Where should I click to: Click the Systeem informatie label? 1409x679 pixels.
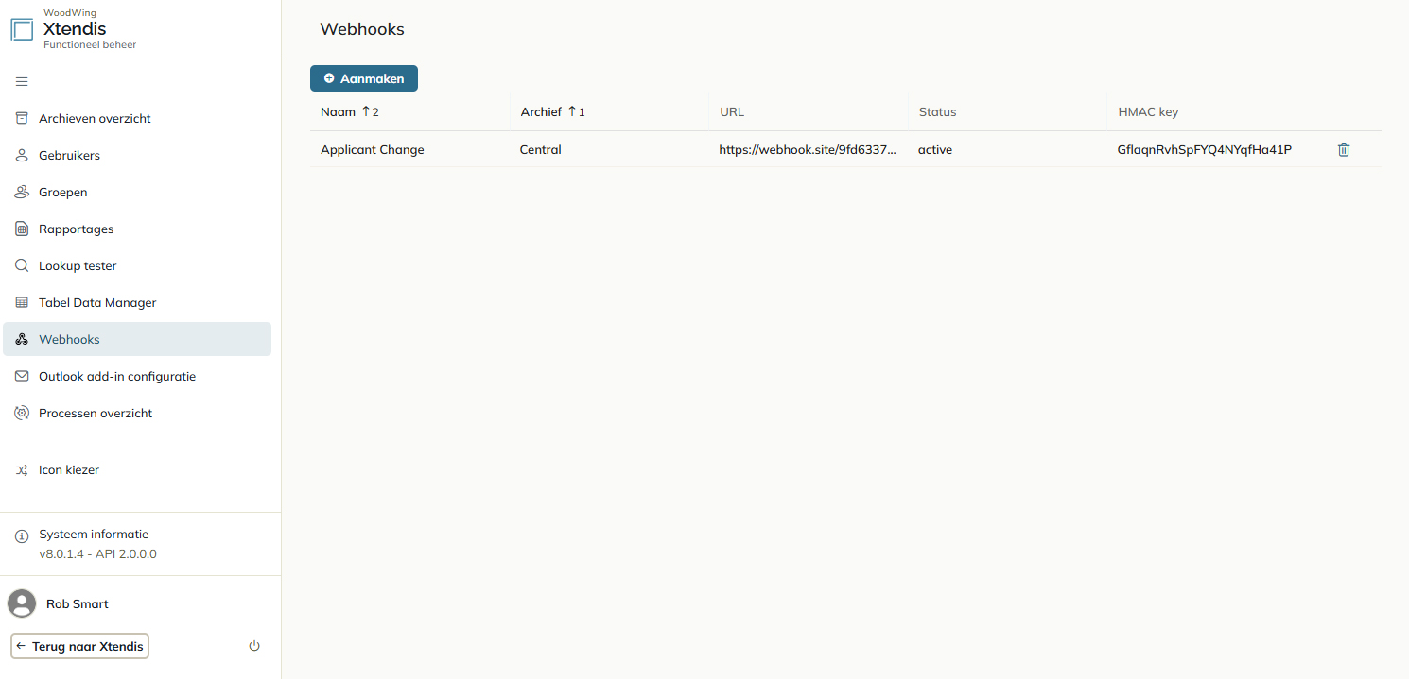94,535
